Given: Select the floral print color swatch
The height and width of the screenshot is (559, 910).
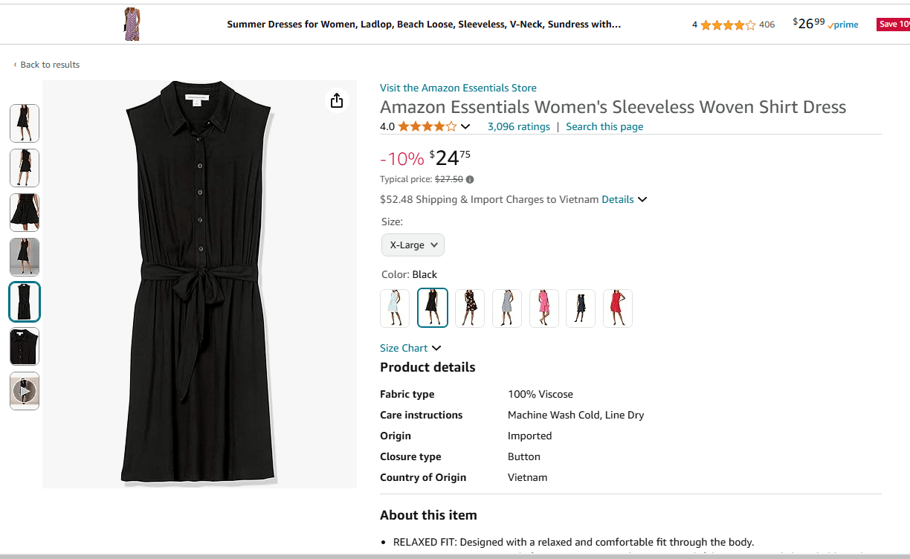Looking at the screenshot, I should [x=470, y=308].
